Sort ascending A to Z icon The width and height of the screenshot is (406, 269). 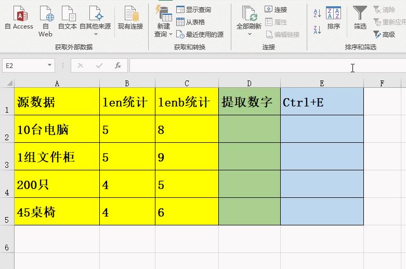click(317, 12)
